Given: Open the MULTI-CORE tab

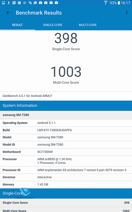Looking at the screenshot, I should [x=88, y=25].
